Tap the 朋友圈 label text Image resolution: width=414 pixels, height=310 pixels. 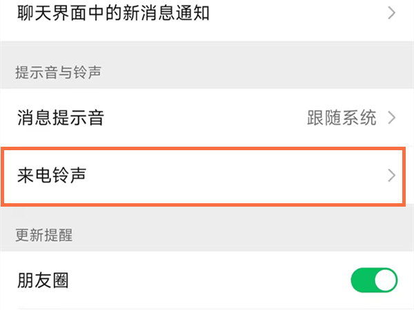point(43,280)
